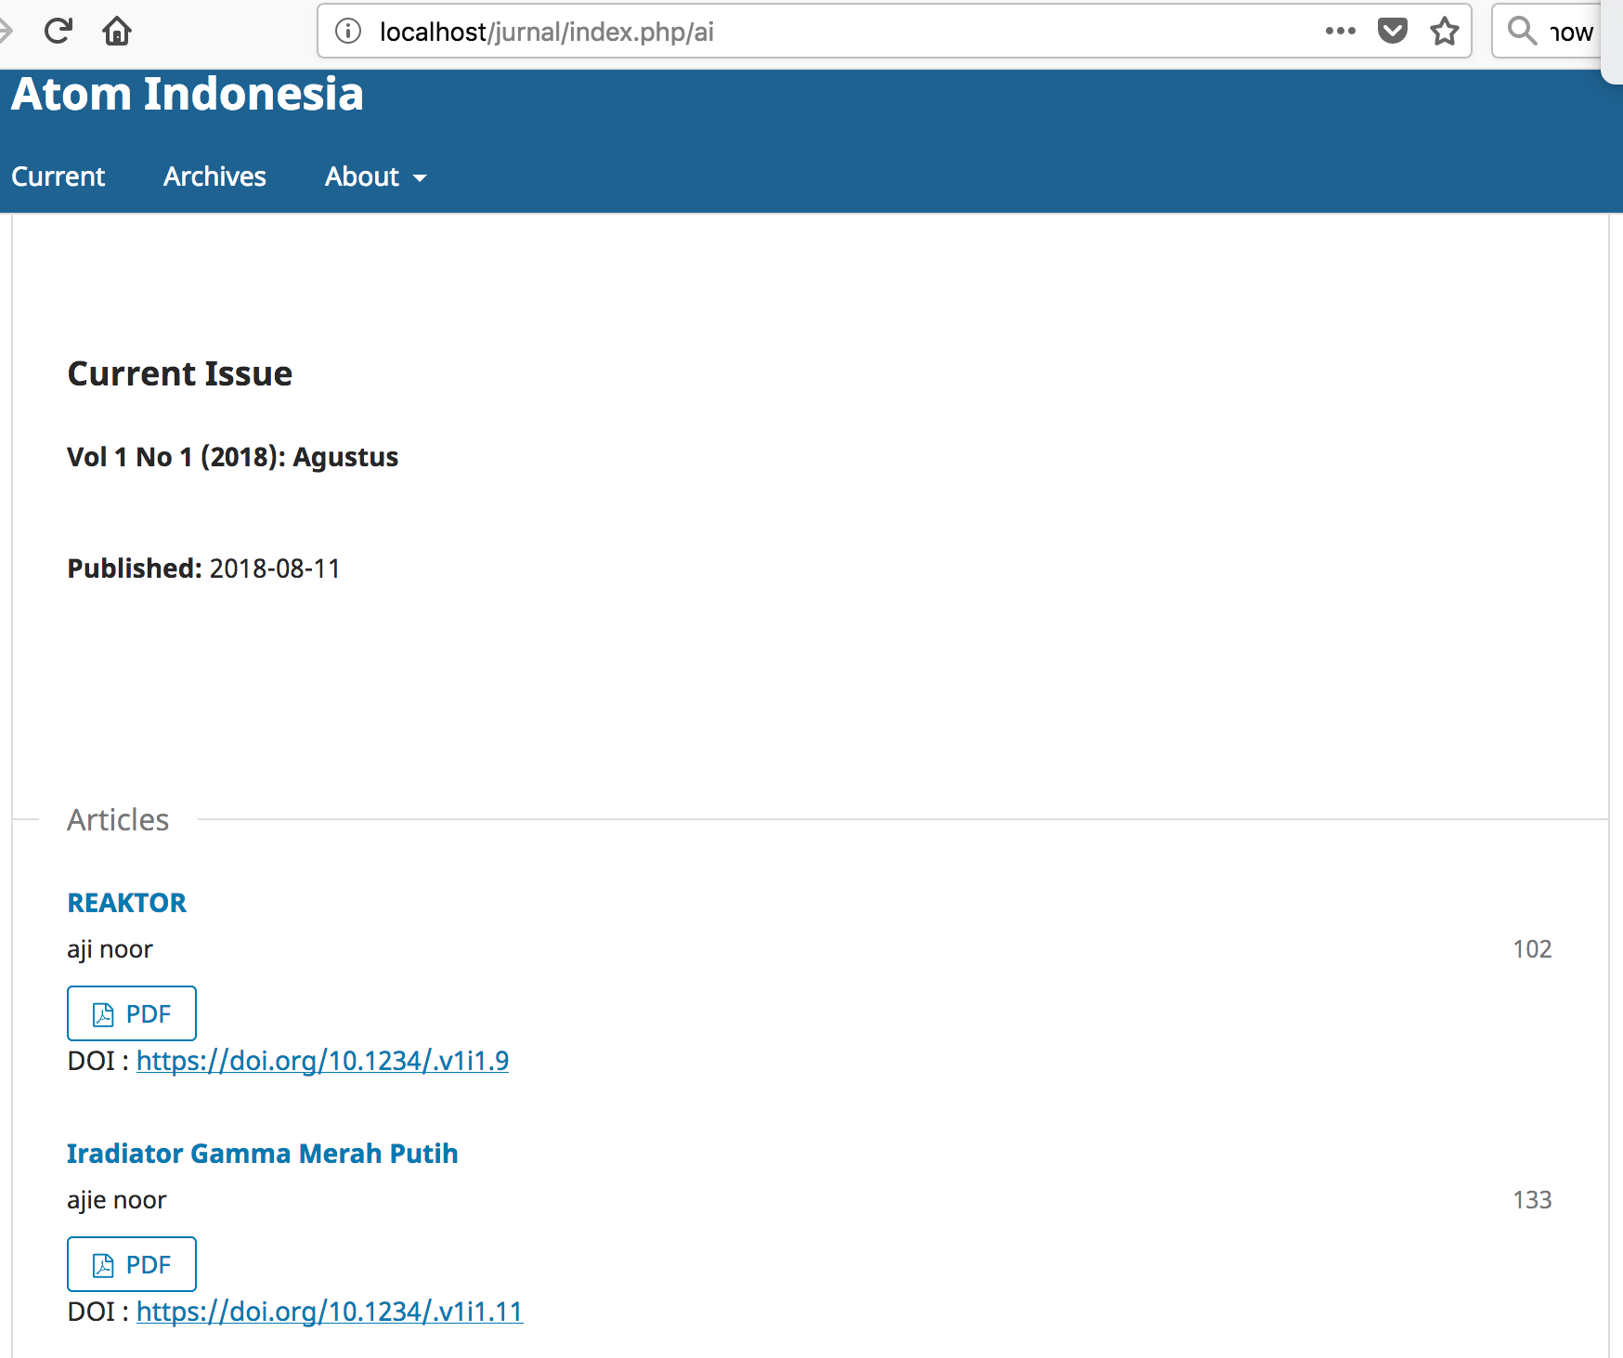Open the Iradiator Gamma Merah Putih article
Screen dimensions: 1623x1358
point(262,1154)
